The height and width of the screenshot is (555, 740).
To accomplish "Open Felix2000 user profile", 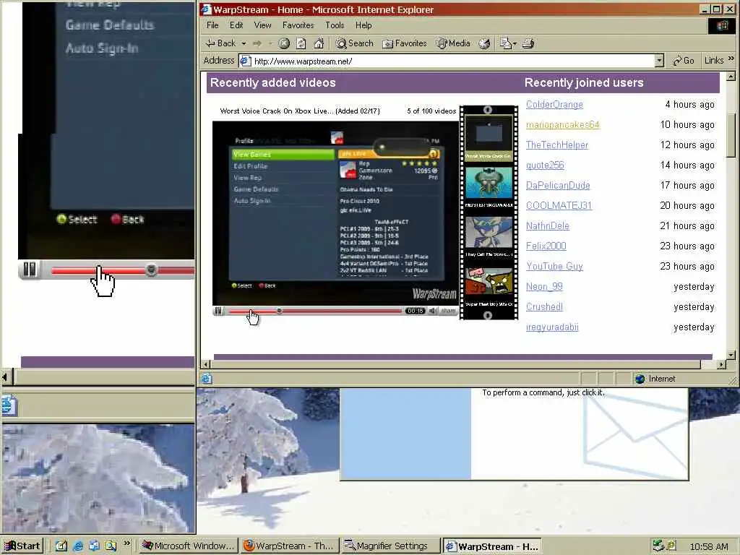I will pyautogui.click(x=546, y=246).
